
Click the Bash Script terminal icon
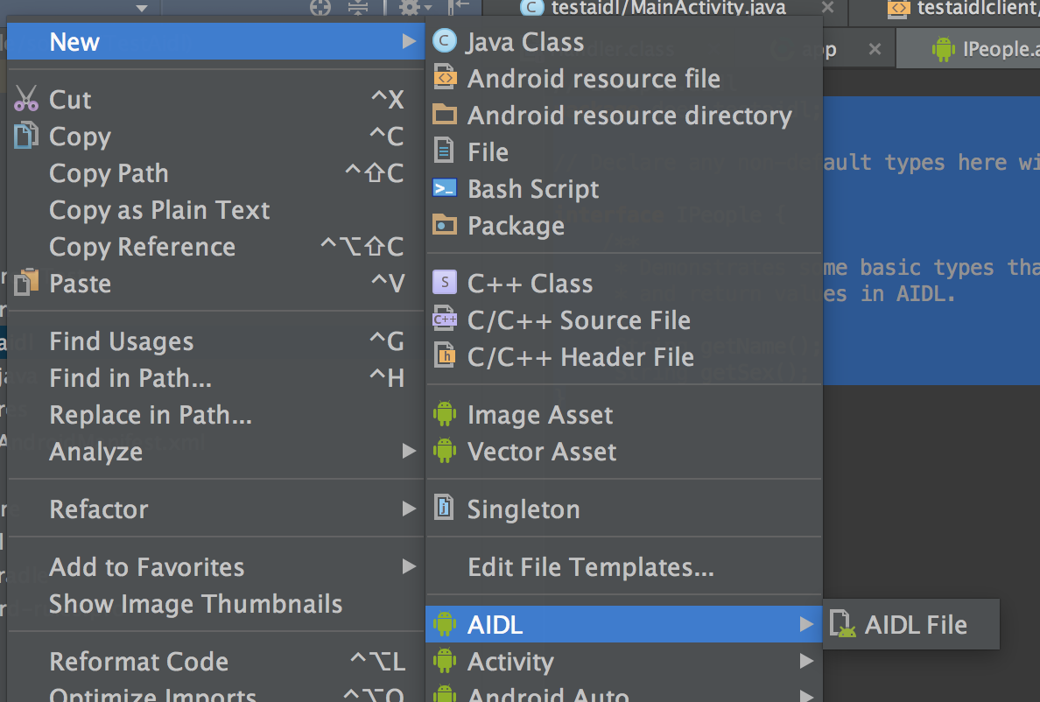pos(445,188)
